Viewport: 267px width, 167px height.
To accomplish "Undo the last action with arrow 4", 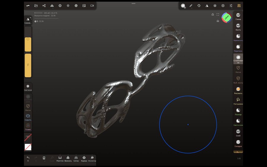I will 28,159.
